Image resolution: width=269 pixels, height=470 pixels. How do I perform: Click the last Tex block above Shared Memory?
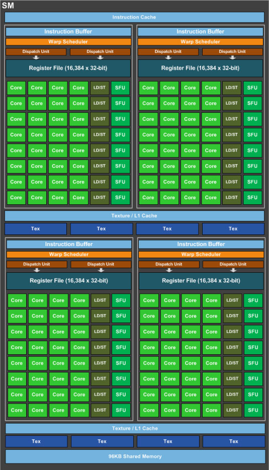(x=234, y=441)
